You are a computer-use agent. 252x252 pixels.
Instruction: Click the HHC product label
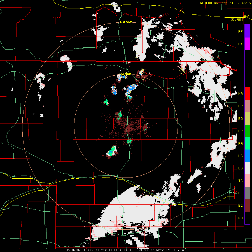point(246,17)
